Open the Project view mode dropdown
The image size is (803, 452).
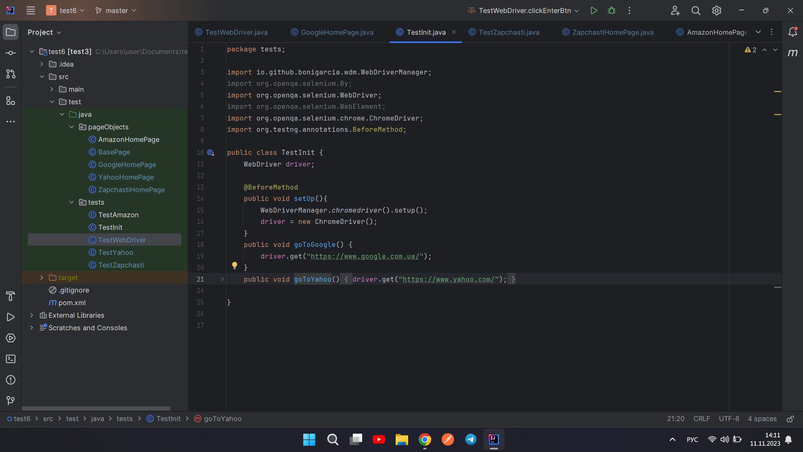44,32
